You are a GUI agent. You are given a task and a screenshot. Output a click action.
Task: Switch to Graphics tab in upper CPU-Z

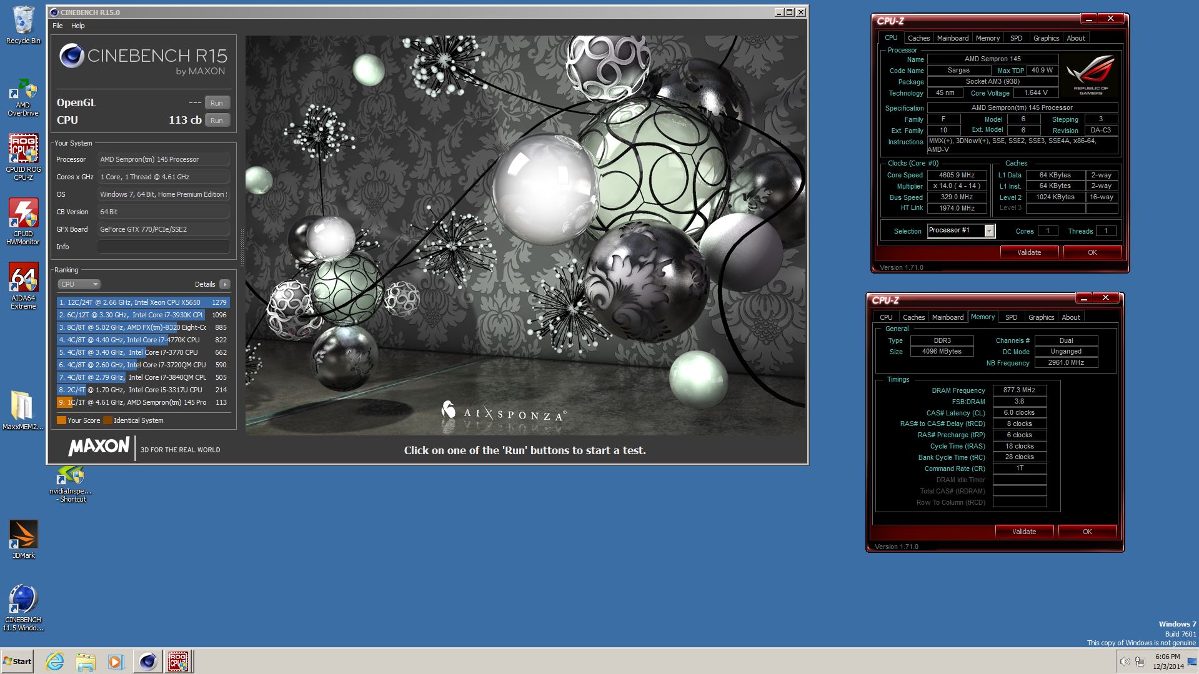tap(1046, 38)
